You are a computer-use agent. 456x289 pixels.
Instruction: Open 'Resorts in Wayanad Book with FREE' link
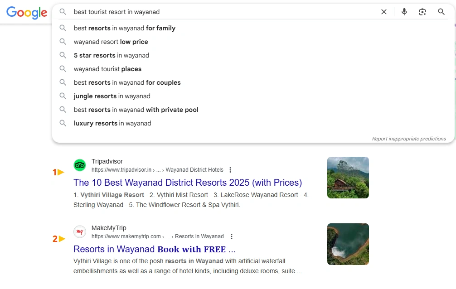click(155, 249)
